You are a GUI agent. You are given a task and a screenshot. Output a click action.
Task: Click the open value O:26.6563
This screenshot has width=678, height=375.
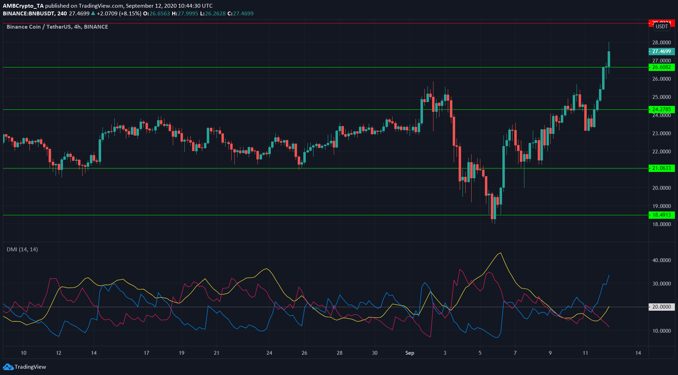(156, 13)
